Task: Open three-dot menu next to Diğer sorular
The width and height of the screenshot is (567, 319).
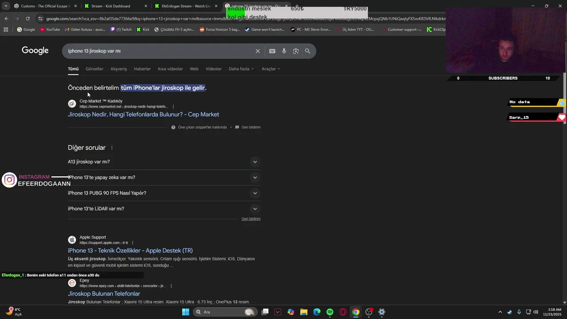Action: point(112,148)
